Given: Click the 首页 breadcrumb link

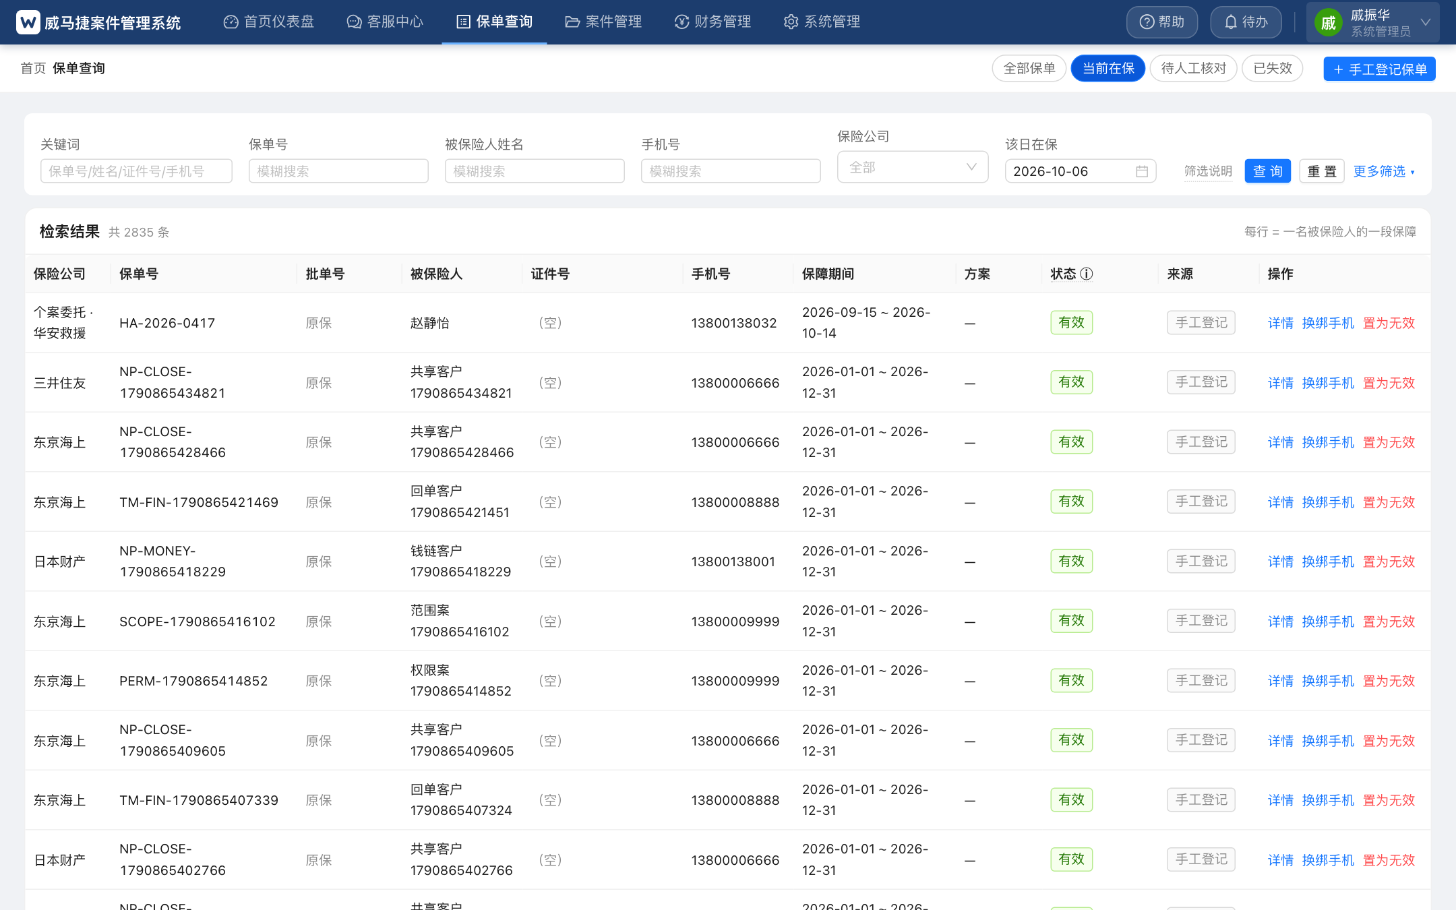Looking at the screenshot, I should (x=33, y=68).
